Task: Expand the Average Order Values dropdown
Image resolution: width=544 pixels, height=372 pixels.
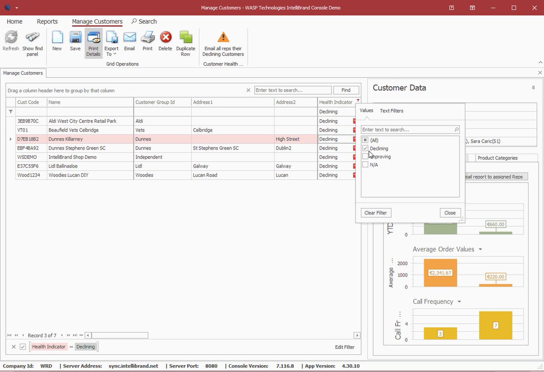Action: click(x=481, y=249)
